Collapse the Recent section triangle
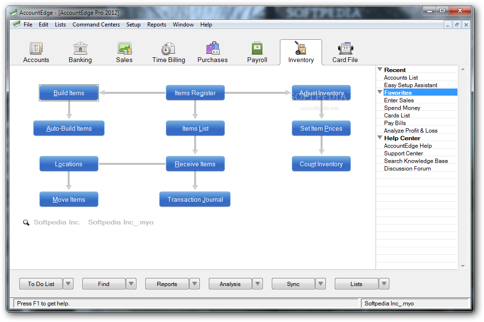Screen dimensions: 484x322 [380, 70]
